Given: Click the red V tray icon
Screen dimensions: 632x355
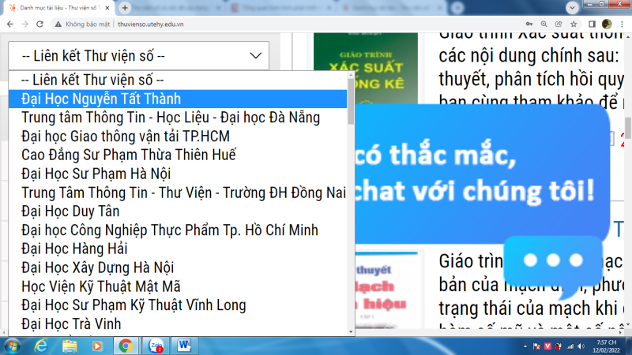Looking at the screenshot, I should (x=547, y=346).
